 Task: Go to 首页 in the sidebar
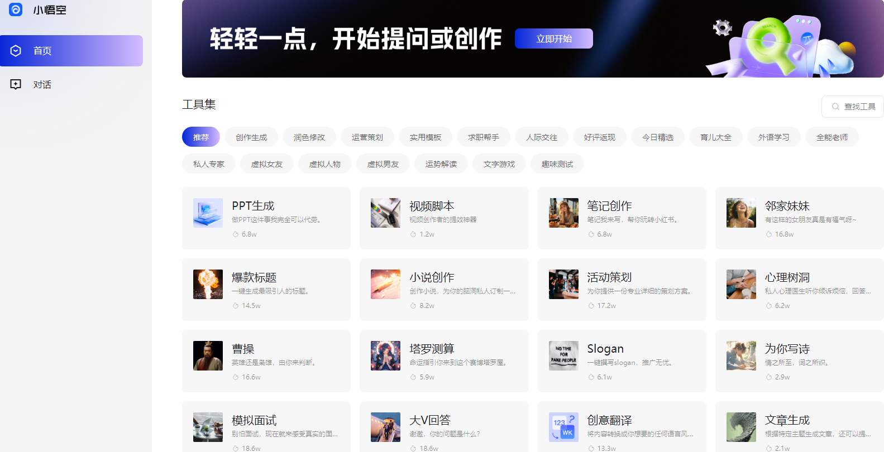[x=71, y=51]
